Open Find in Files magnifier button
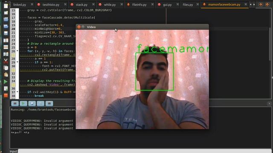 click(41, 104)
